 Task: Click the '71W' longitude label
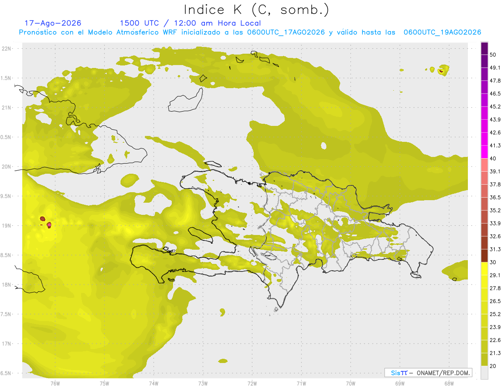click(301, 384)
